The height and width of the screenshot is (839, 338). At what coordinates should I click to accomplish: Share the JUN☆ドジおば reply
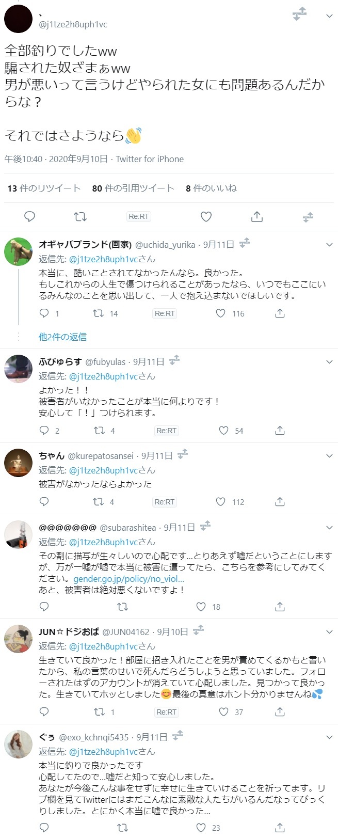(x=280, y=712)
